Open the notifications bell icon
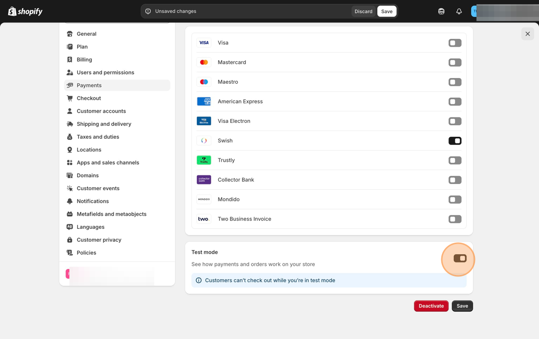Viewport: 539px width, 339px height. [x=459, y=12]
